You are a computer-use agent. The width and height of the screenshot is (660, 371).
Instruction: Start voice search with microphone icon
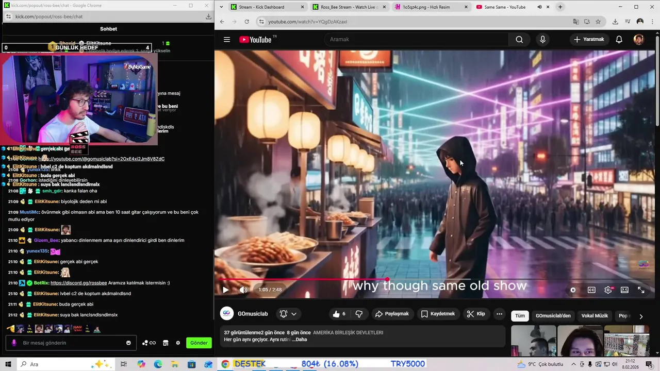(542, 40)
